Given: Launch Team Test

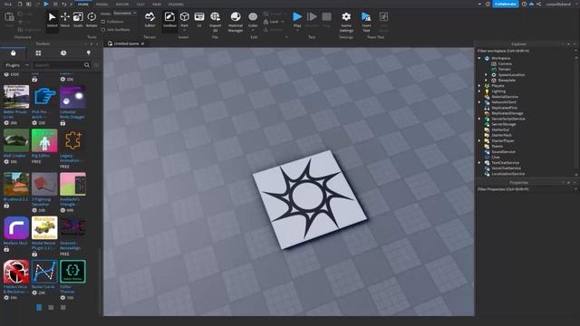Looking at the screenshot, I should [366, 22].
